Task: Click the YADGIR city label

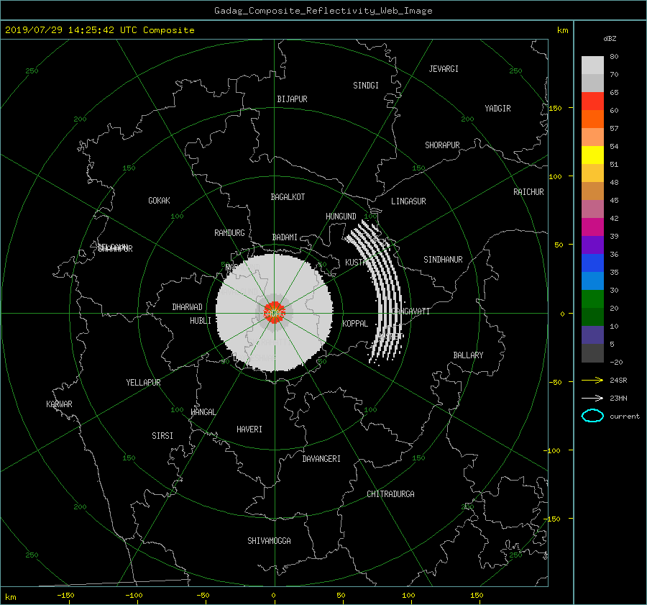Action: click(497, 109)
